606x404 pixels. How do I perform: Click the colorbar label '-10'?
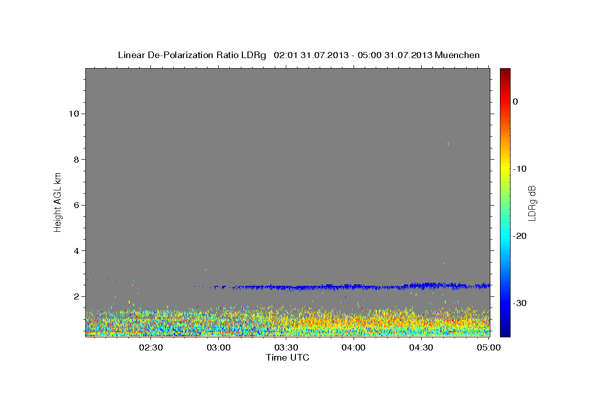(520, 169)
